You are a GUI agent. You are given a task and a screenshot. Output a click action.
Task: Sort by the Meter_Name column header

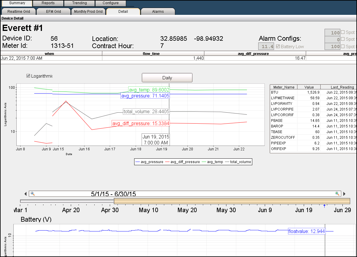pos(284,87)
